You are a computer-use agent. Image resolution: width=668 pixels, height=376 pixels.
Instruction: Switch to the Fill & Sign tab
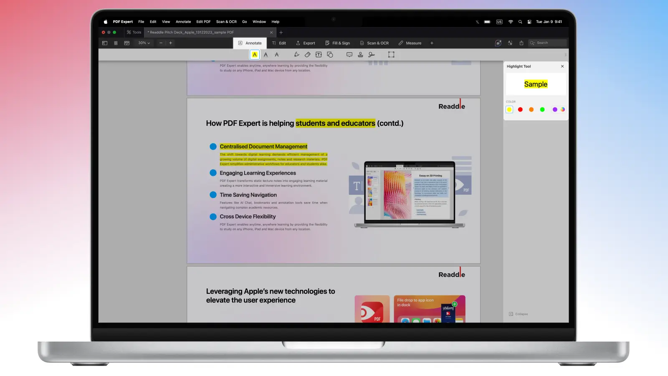[x=337, y=43]
